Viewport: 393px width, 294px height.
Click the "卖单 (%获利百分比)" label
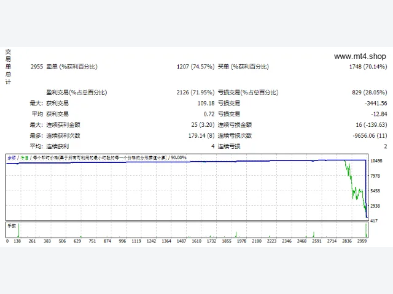click(x=72, y=67)
